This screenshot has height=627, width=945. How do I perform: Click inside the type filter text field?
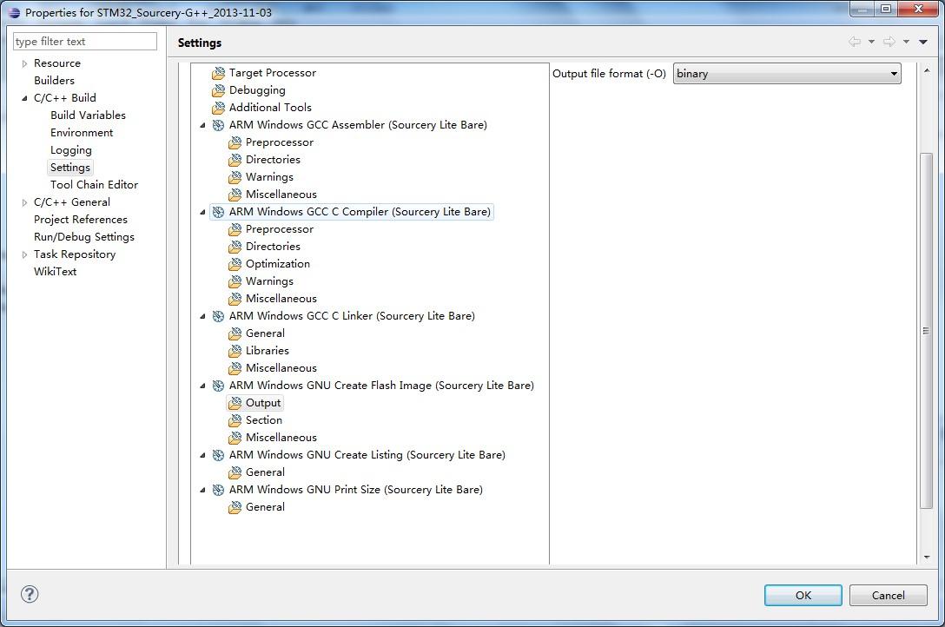click(x=84, y=41)
